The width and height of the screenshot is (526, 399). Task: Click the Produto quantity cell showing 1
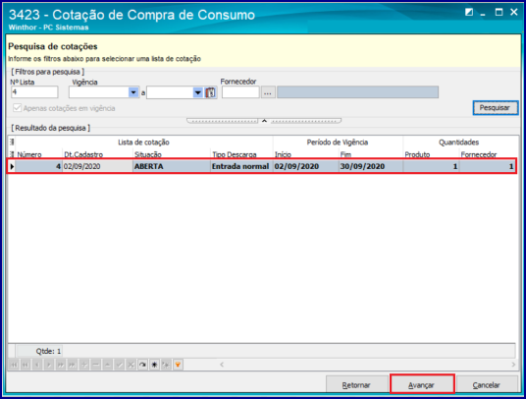(x=431, y=166)
